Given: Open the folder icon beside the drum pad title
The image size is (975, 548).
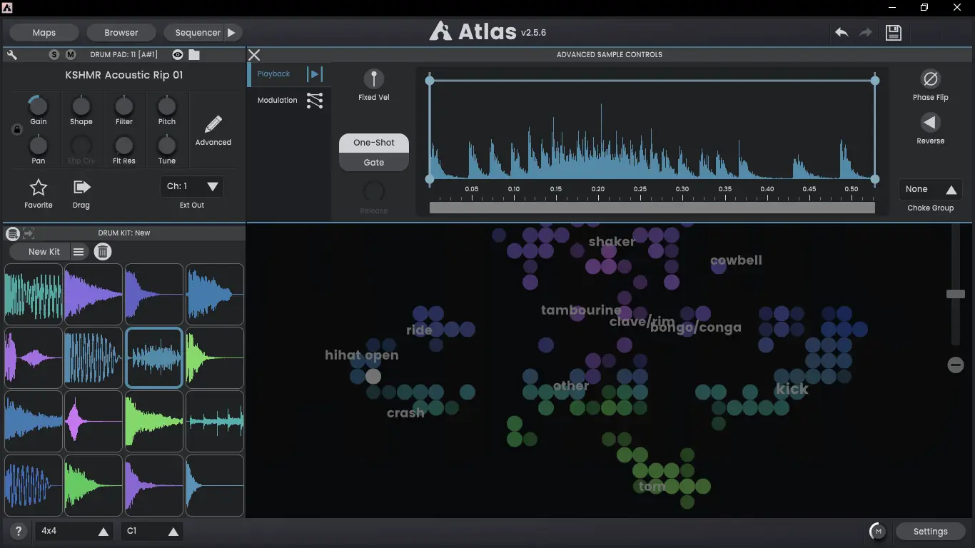Looking at the screenshot, I should pos(194,55).
